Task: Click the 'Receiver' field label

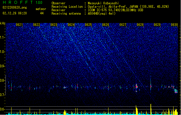Action: 58,10
